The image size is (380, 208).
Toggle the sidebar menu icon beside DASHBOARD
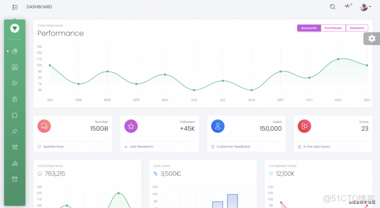coord(15,7)
